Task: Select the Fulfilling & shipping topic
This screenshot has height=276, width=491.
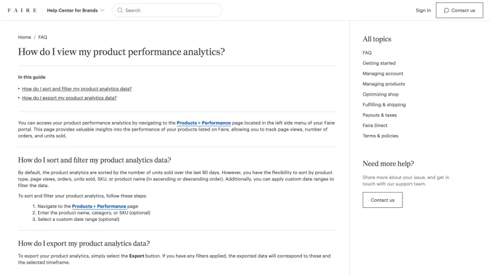Action: [x=384, y=105]
